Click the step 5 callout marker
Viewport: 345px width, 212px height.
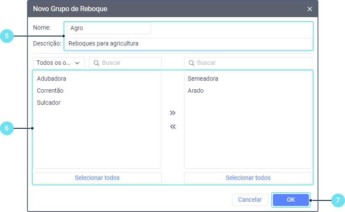pos(6,36)
